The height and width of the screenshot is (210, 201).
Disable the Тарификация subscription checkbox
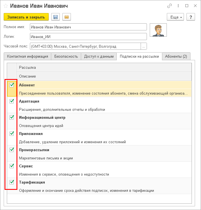pos(12,182)
